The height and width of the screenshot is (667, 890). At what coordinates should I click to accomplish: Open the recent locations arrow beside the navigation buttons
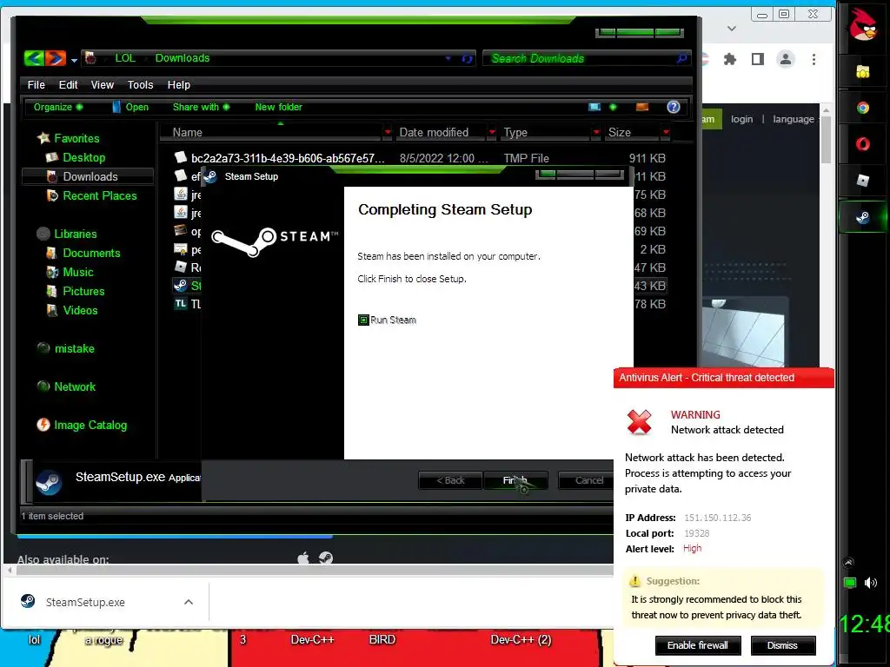[74, 60]
